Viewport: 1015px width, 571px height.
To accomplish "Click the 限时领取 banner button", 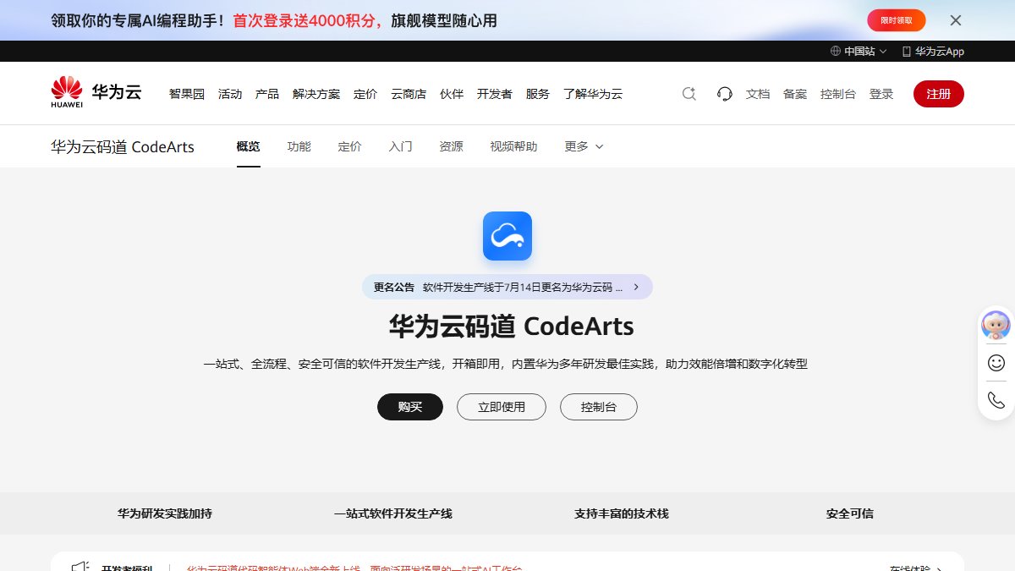I will pos(897,20).
